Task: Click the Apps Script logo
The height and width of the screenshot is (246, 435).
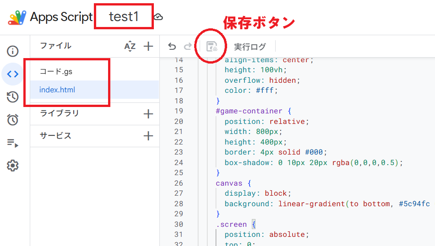Action: pyautogui.click(x=17, y=17)
